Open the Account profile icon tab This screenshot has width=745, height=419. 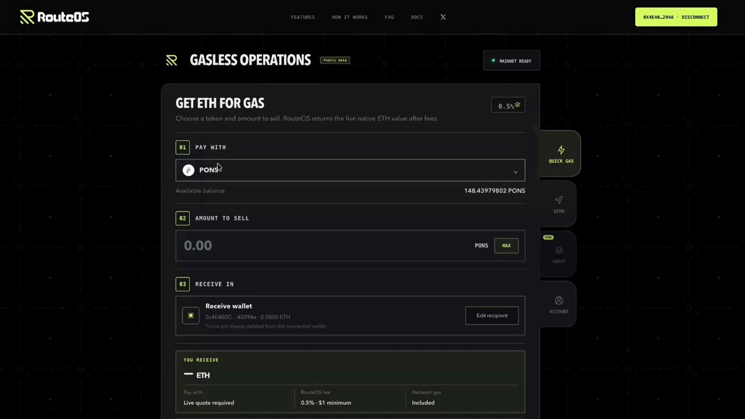559,300
